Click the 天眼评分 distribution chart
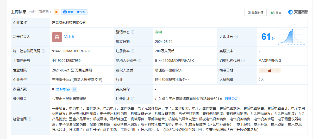This screenshot has width=313, height=139. (x=291, y=37)
